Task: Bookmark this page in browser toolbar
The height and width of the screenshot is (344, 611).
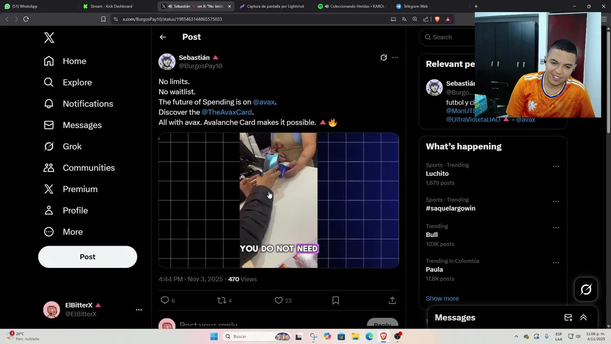Action: click(x=103, y=19)
